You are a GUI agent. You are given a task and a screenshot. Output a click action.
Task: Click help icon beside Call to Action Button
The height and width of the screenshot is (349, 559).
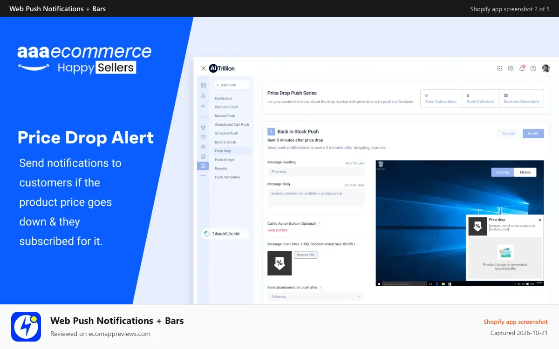tap(319, 224)
